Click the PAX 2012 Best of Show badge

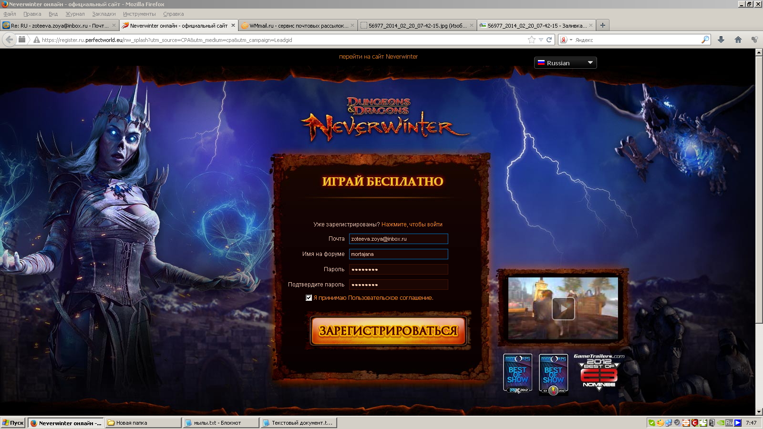pyautogui.click(x=517, y=374)
